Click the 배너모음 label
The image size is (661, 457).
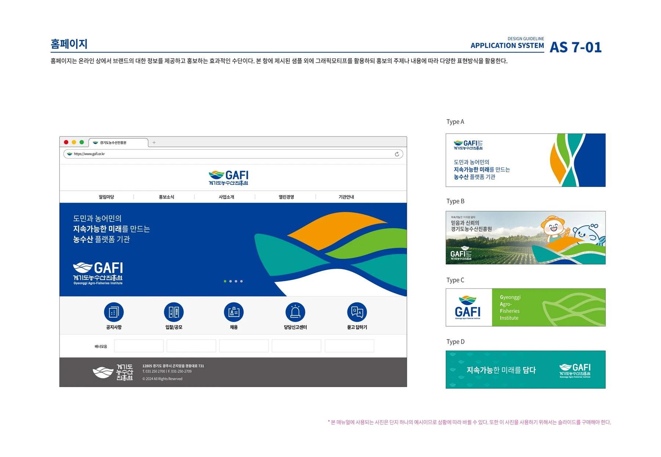pyautogui.click(x=101, y=347)
